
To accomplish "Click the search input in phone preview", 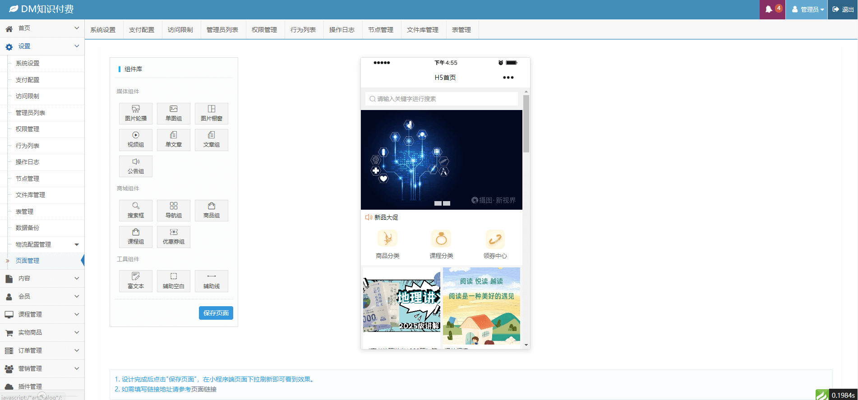I will point(441,99).
